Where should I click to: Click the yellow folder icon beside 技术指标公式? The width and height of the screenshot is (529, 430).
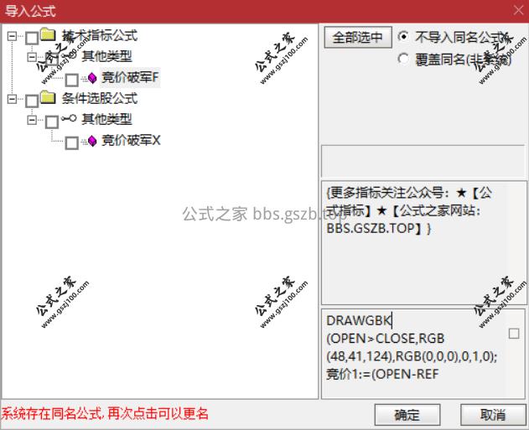coord(48,34)
